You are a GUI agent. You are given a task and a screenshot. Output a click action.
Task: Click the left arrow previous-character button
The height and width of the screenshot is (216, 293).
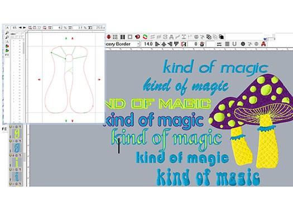[x=20, y=28]
